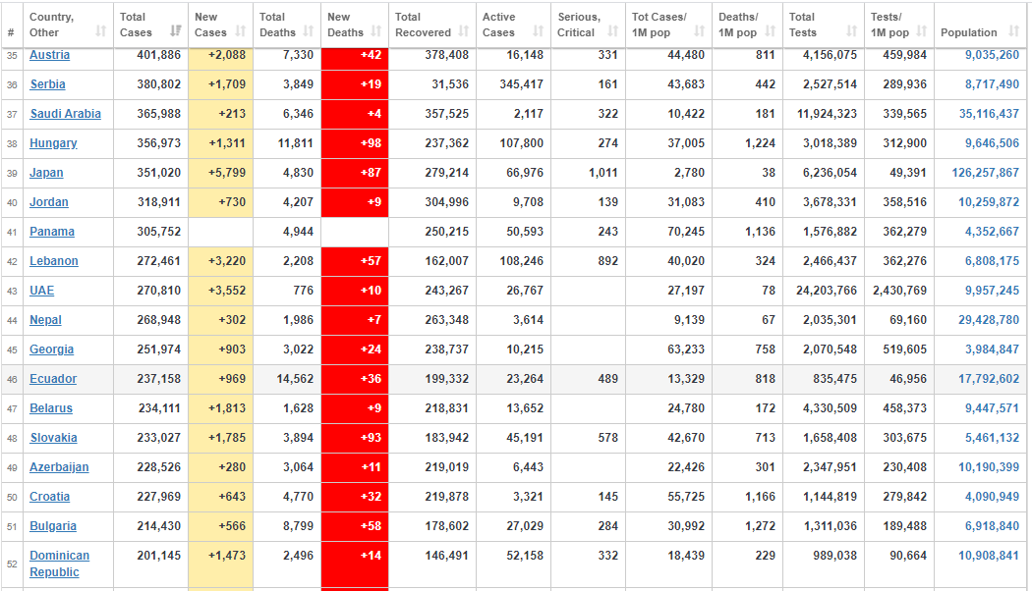The width and height of the screenshot is (1032, 591).
Task: Select Japan's new cases cell +5,799
Action: coord(220,173)
